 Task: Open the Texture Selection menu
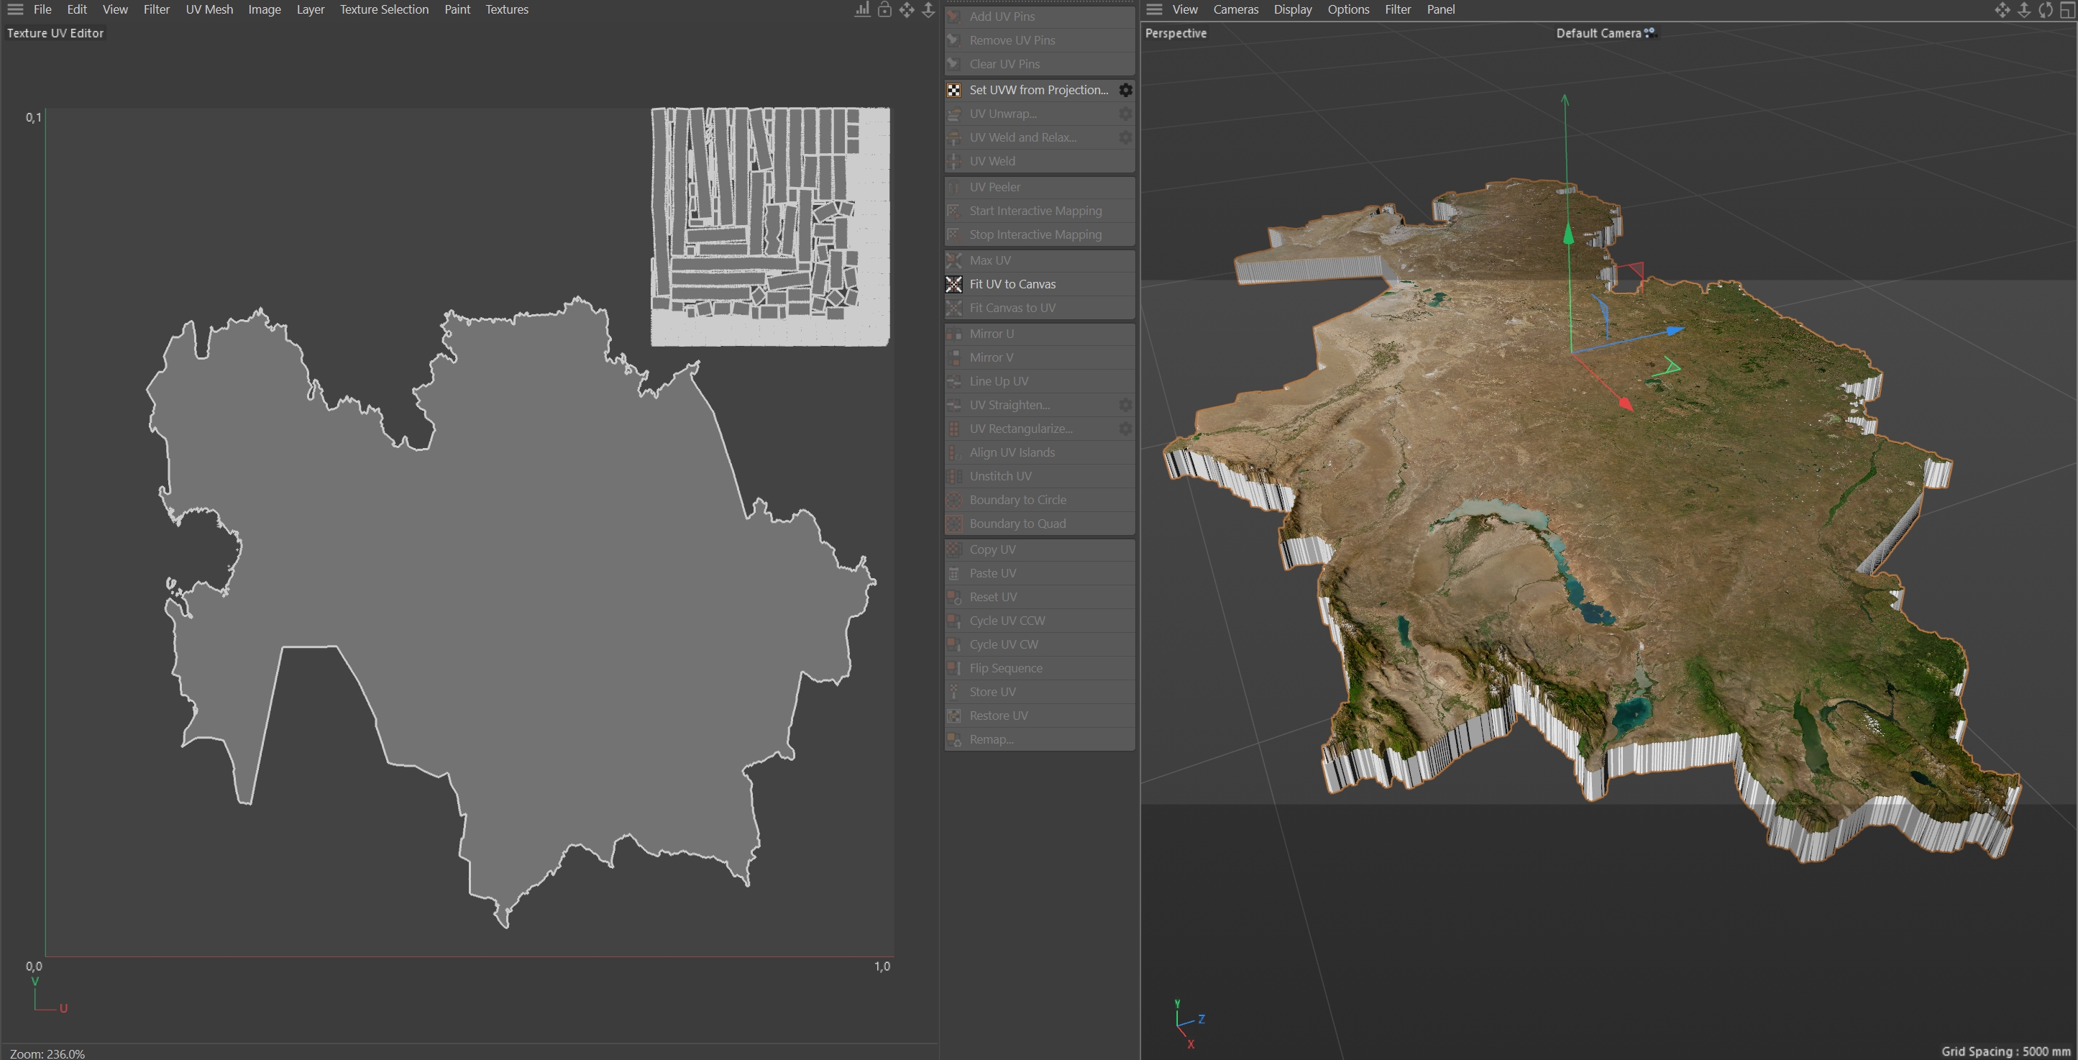click(x=384, y=9)
